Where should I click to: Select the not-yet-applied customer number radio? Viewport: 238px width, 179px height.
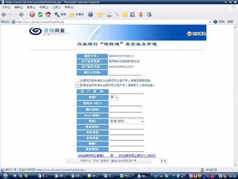(x=78, y=85)
